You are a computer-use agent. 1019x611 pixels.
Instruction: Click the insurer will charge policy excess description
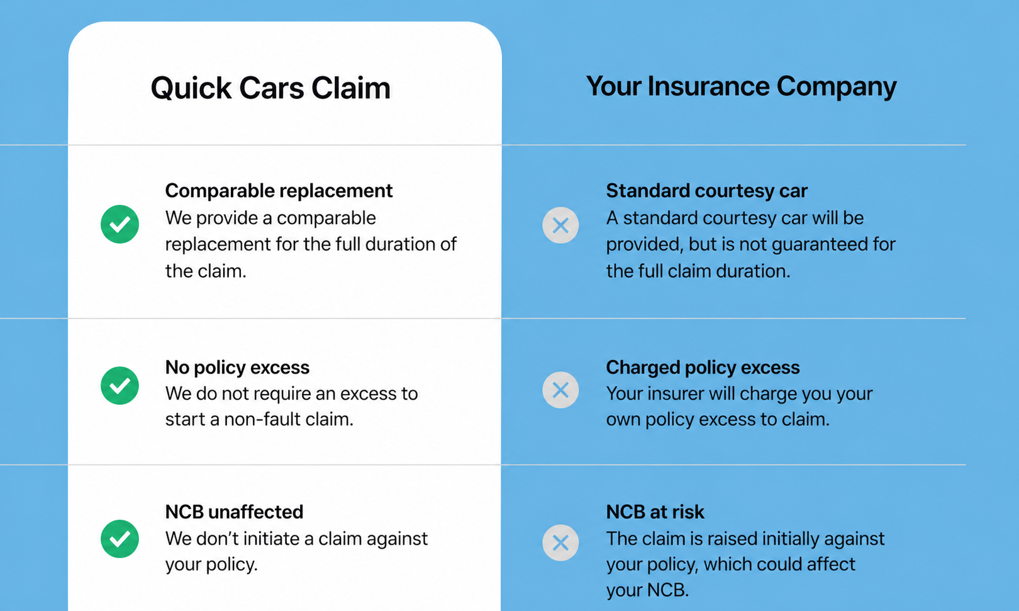(x=739, y=406)
